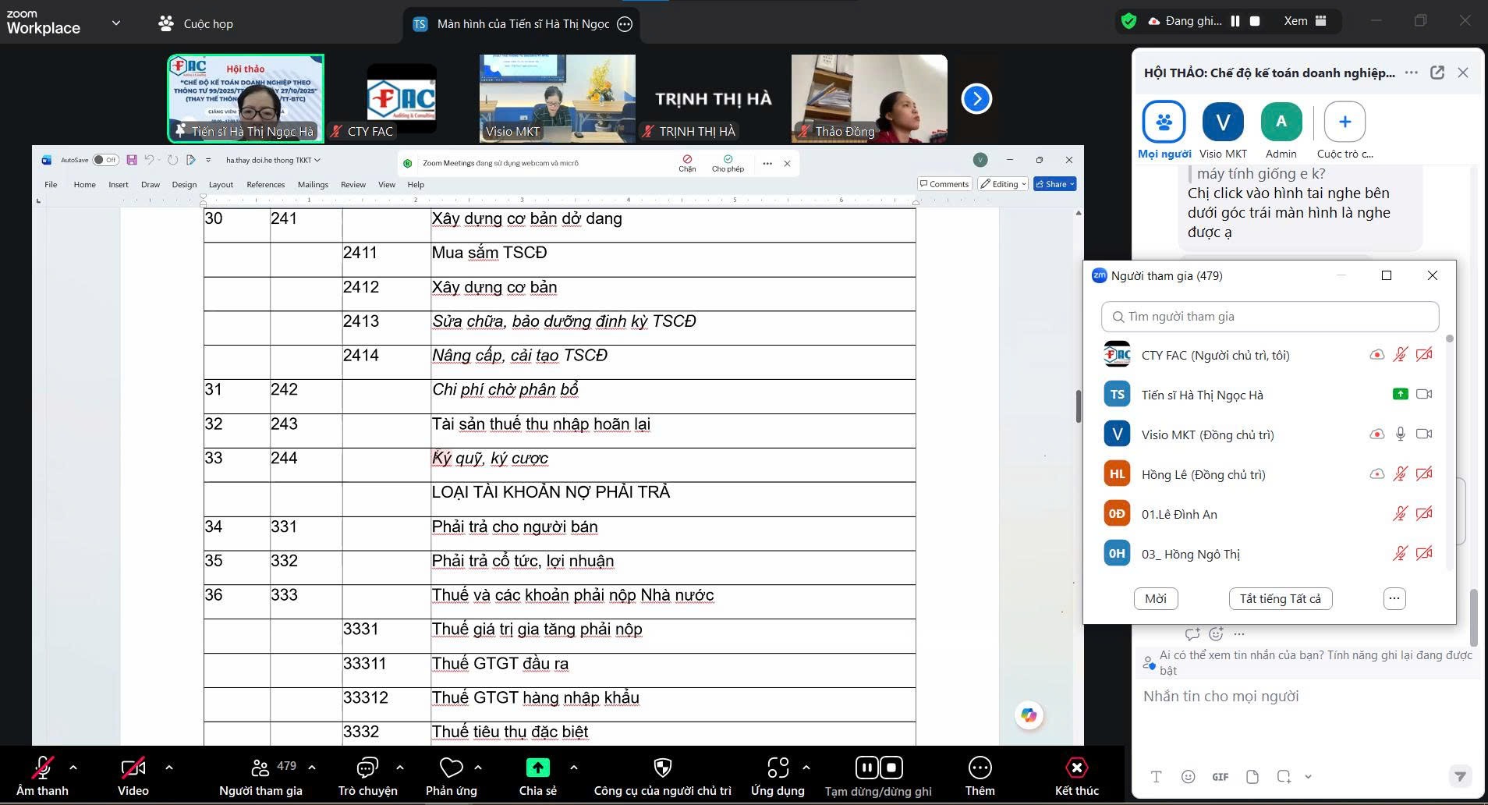Screen dimensions: 1488x805
Task: Click the green Chia sẻ share screen icon
Action: [537, 768]
